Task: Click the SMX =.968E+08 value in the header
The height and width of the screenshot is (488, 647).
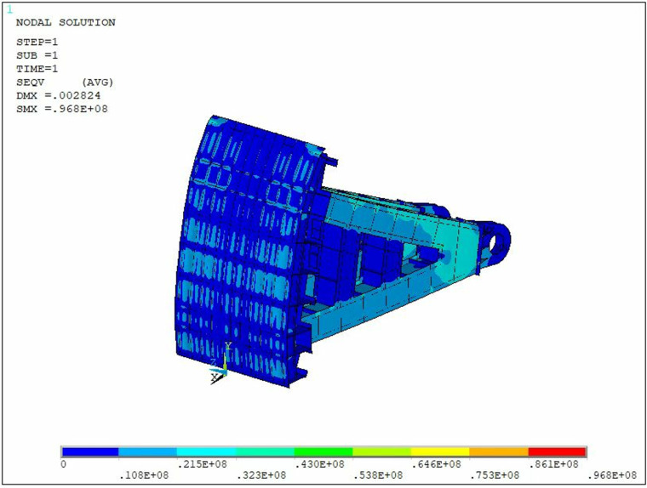Action: (62, 109)
